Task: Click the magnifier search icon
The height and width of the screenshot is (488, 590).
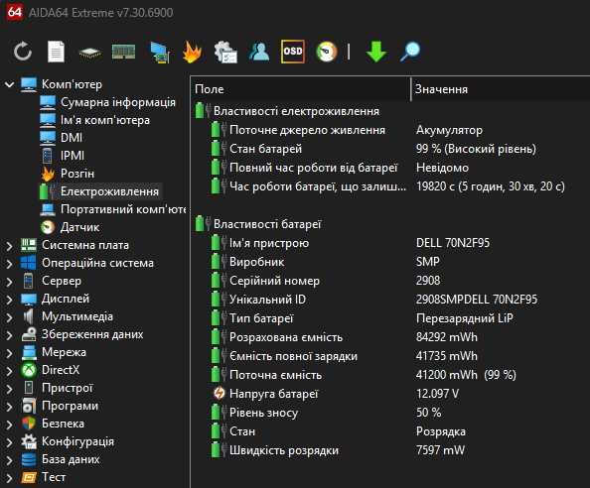Action: 410,52
